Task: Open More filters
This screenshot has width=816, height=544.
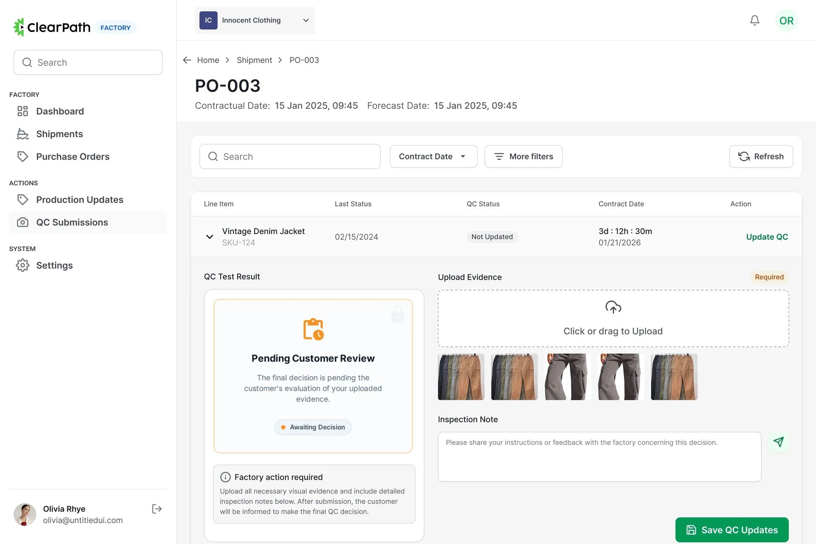Action: tap(523, 156)
